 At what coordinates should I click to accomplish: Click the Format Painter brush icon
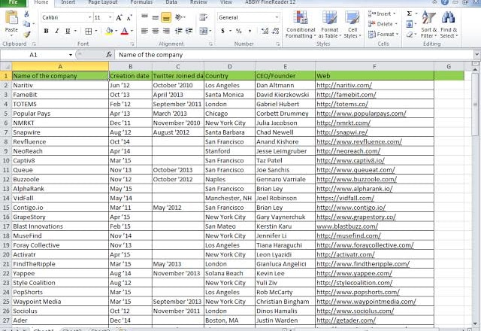tap(27, 34)
